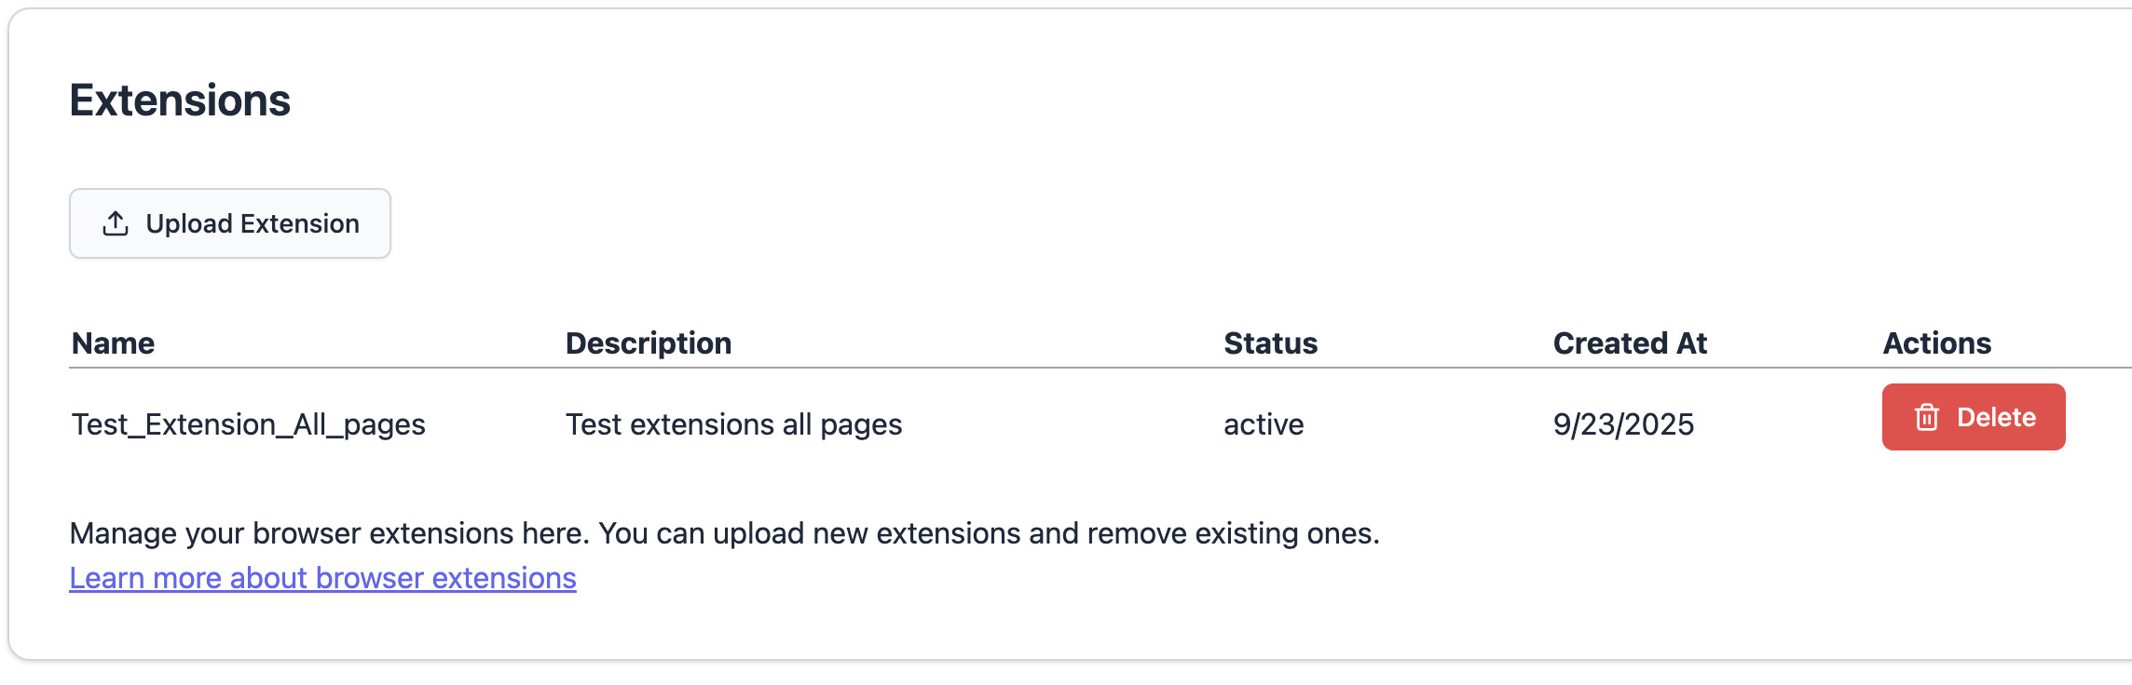Click the 'You can upload new extensions' sentence
This screenshot has height=685, width=2132.
[x=988, y=533]
